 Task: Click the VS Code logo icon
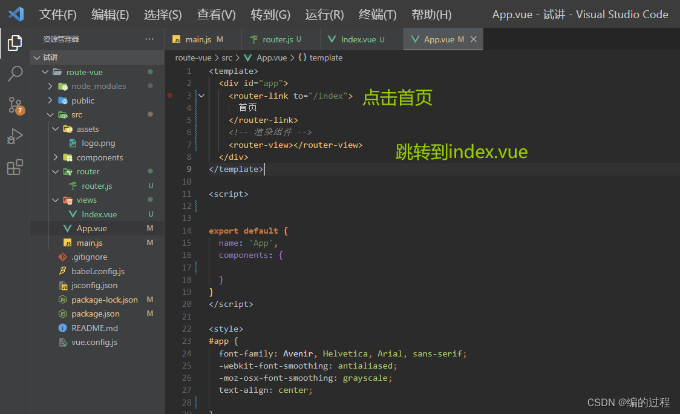point(16,15)
